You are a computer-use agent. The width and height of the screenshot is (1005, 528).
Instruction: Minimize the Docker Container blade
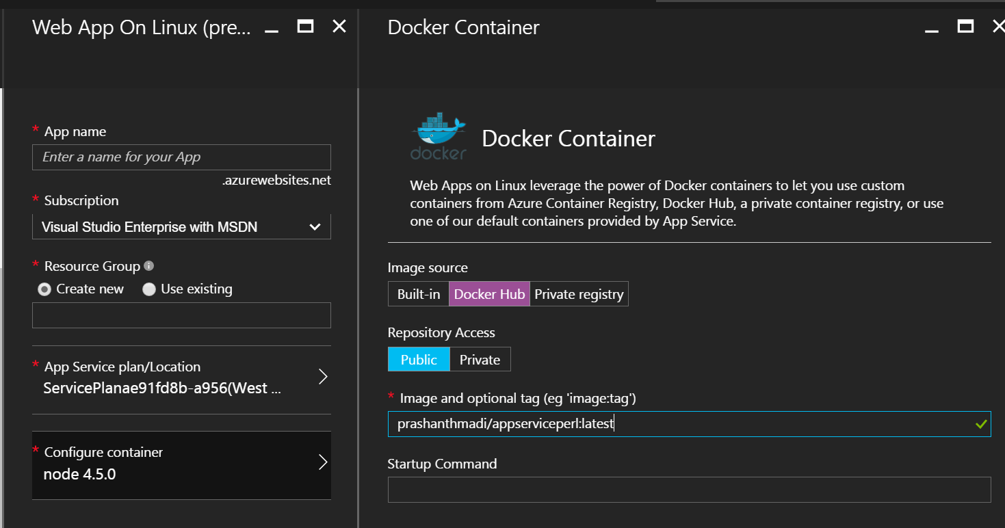pos(931,31)
